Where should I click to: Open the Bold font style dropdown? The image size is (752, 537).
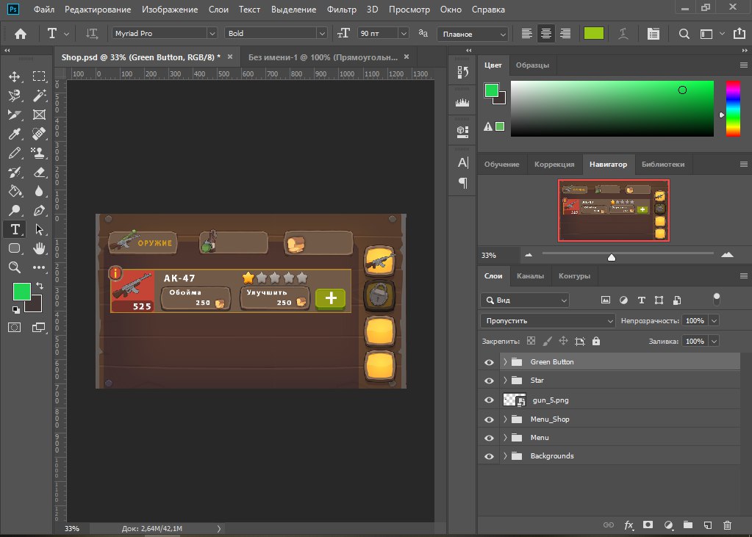click(x=322, y=34)
